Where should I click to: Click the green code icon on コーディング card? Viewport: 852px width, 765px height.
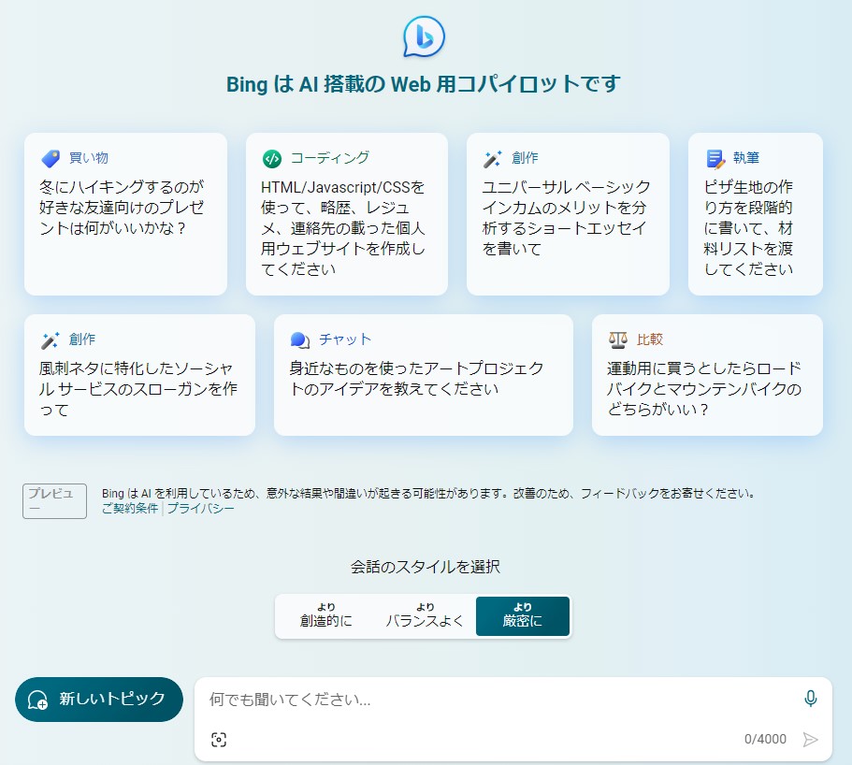point(272,158)
